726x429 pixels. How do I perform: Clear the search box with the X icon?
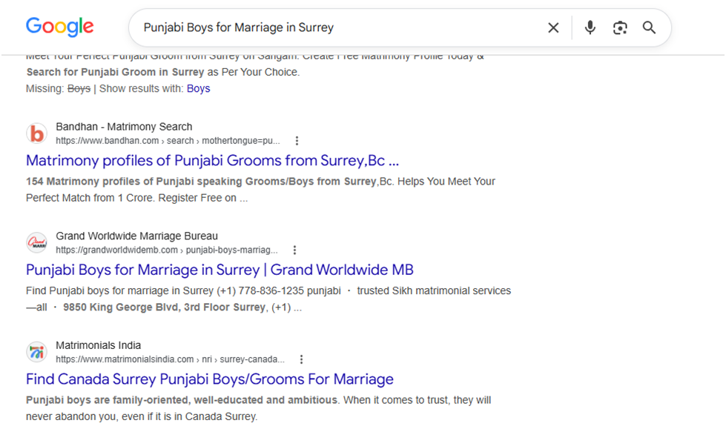pyautogui.click(x=553, y=27)
